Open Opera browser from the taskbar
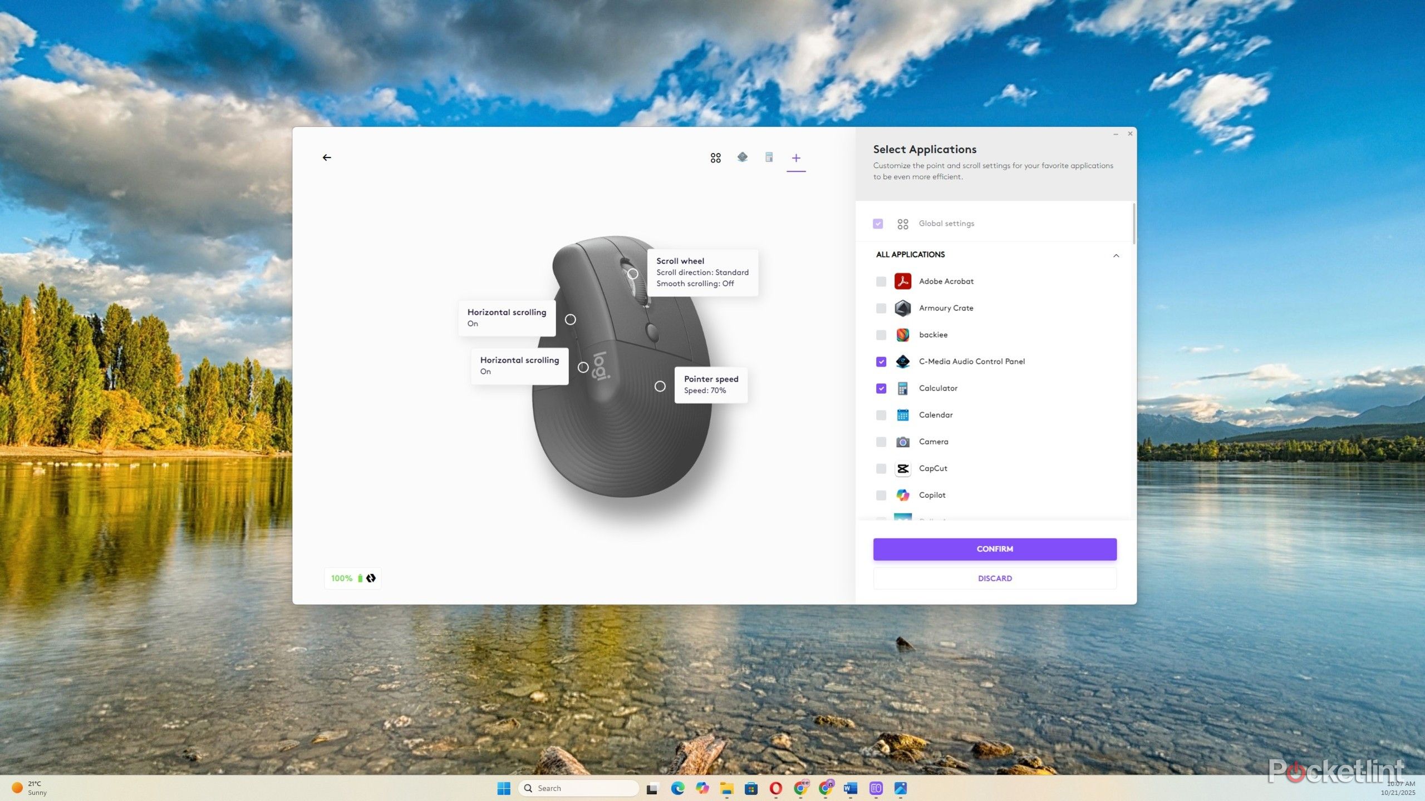This screenshot has width=1425, height=801. point(775,788)
